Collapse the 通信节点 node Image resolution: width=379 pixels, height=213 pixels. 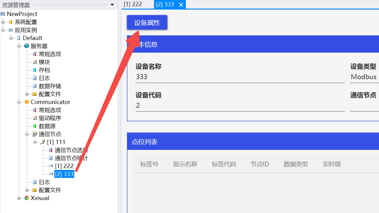(27, 134)
